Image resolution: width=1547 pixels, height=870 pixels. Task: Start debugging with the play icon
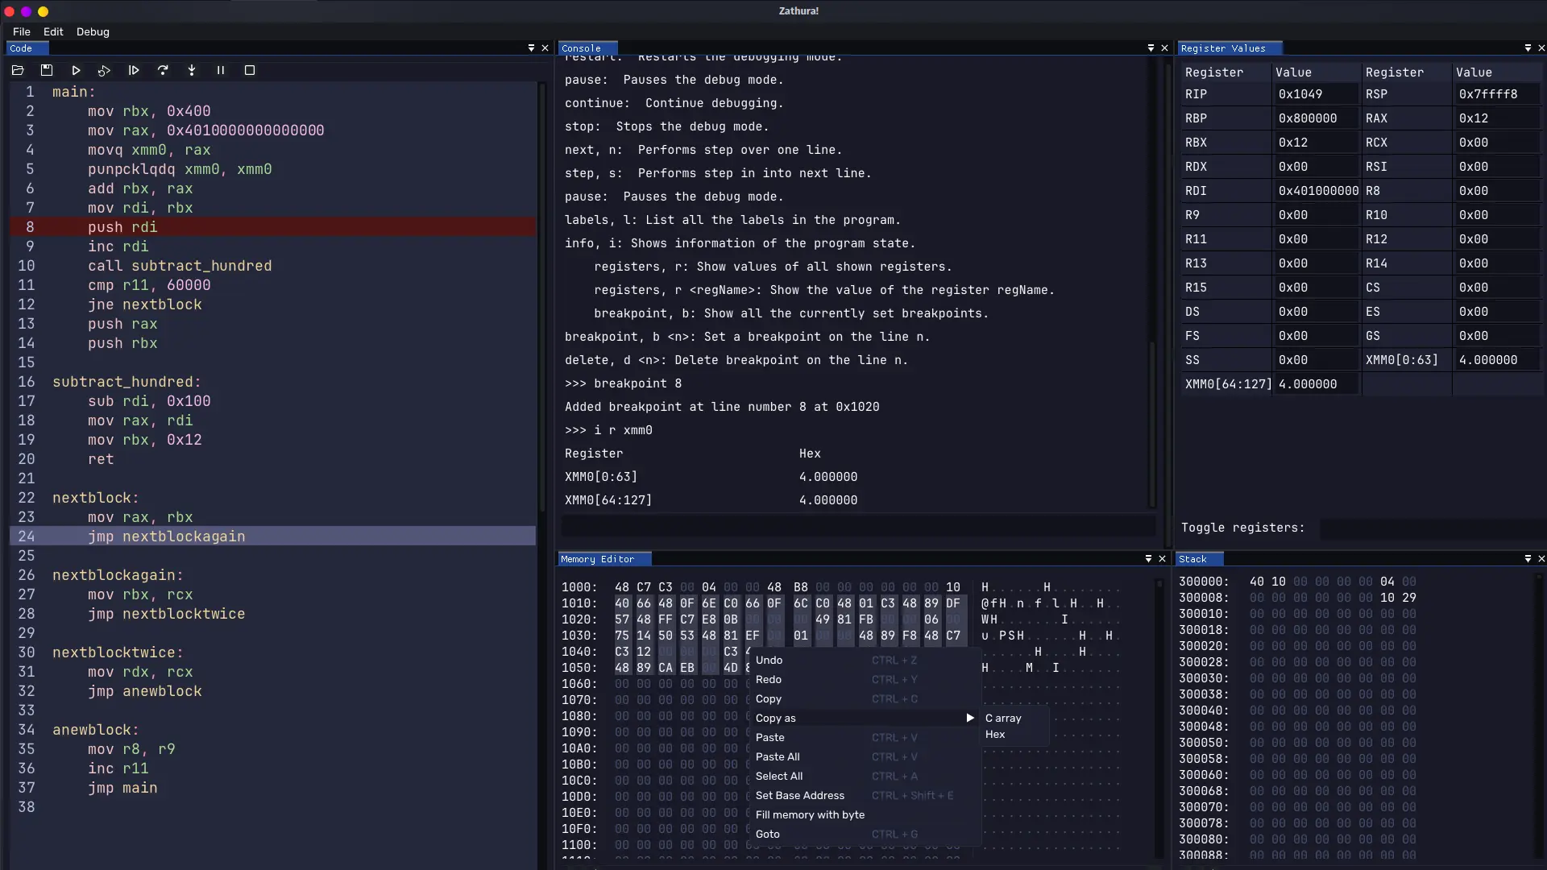[76, 71]
